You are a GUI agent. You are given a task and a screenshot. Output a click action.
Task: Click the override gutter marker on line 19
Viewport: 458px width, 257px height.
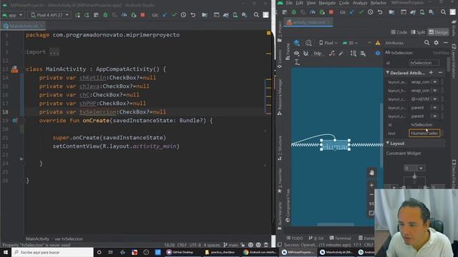tap(14, 121)
